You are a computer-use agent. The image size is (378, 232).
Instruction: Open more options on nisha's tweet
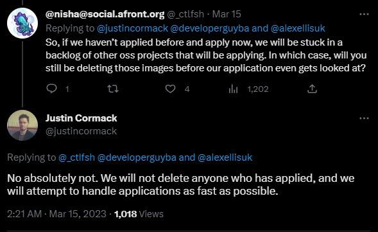point(364,15)
